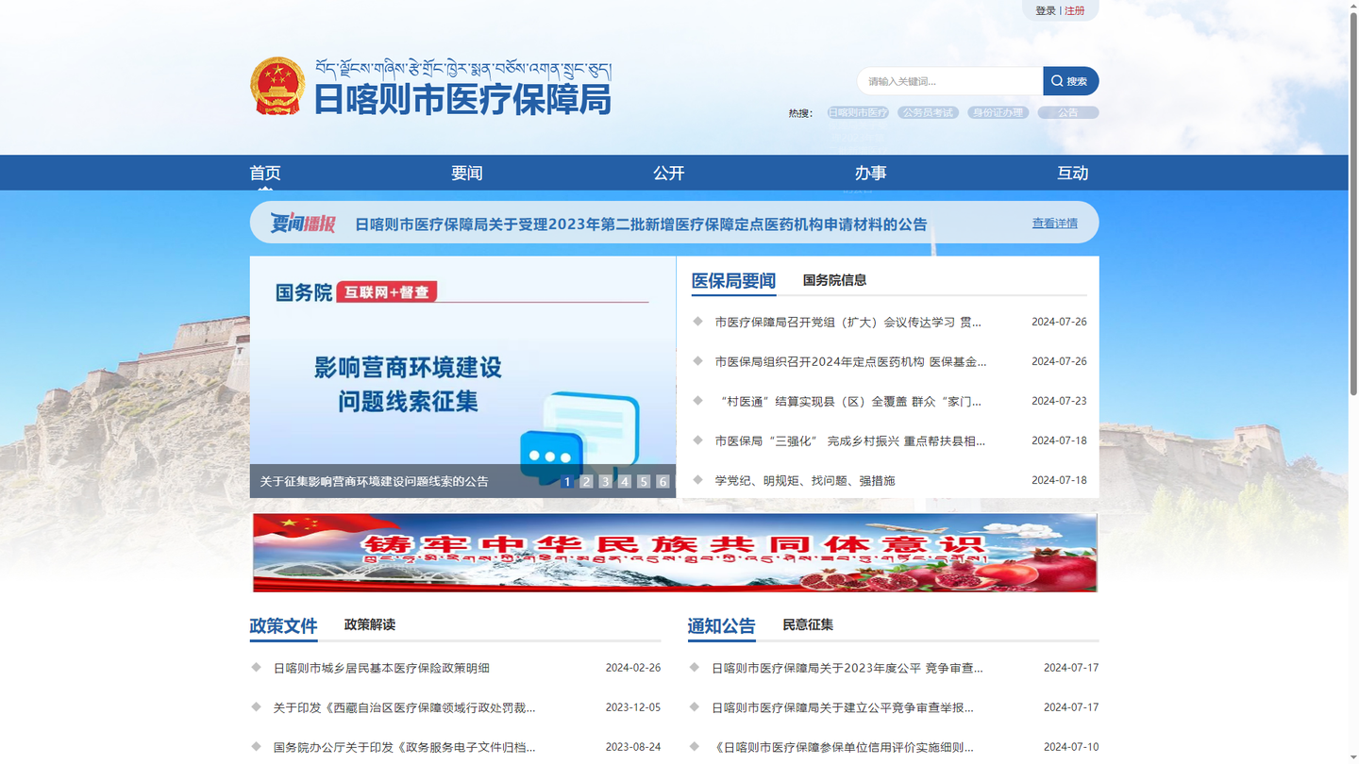Viewport: 1359px width, 764px height.
Task: Click the 搜索 search button
Action: [x=1070, y=81]
